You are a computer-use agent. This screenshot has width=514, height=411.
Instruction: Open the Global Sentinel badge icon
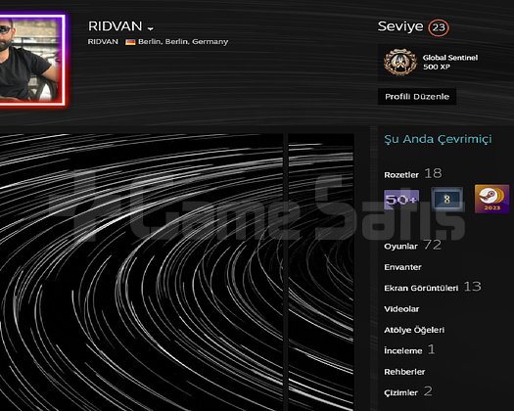click(x=400, y=62)
